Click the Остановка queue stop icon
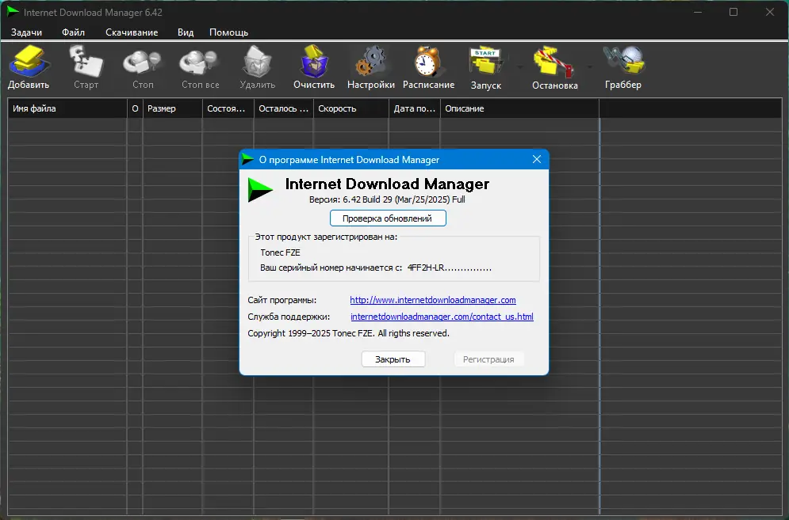 (x=554, y=63)
